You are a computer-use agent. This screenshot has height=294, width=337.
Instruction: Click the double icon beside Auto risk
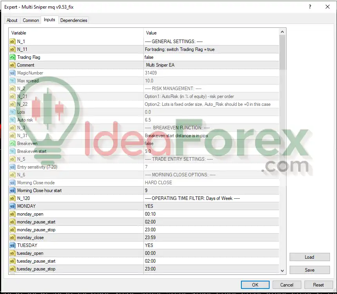coord(12,120)
